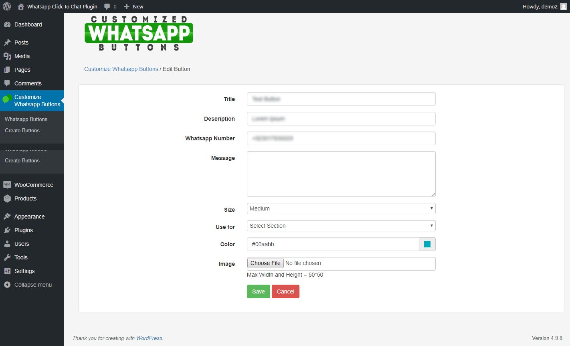Open Pages via its sidebar icon
Viewport: 570px width, 346px height.
[x=7, y=70]
